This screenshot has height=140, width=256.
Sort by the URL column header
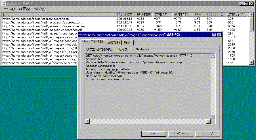pos(58,15)
